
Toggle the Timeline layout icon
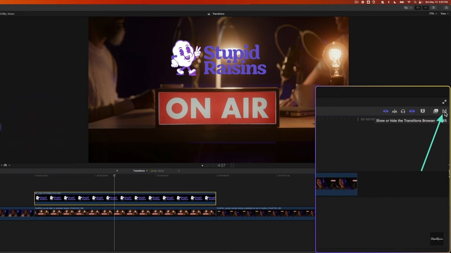tap(426, 8)
